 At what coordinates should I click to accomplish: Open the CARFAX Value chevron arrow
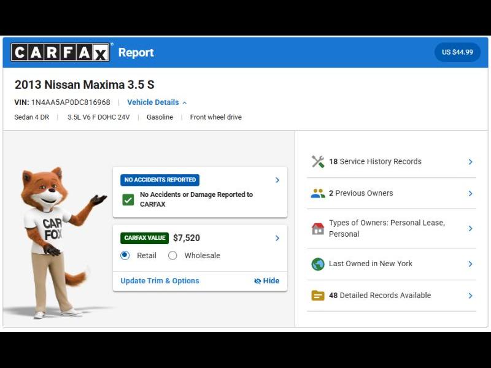[277, 238]
